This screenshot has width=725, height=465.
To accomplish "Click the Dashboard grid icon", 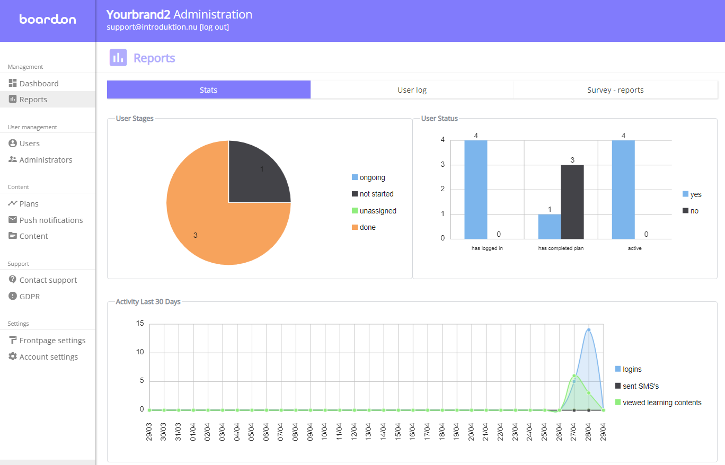I will (x=13, y=83).
